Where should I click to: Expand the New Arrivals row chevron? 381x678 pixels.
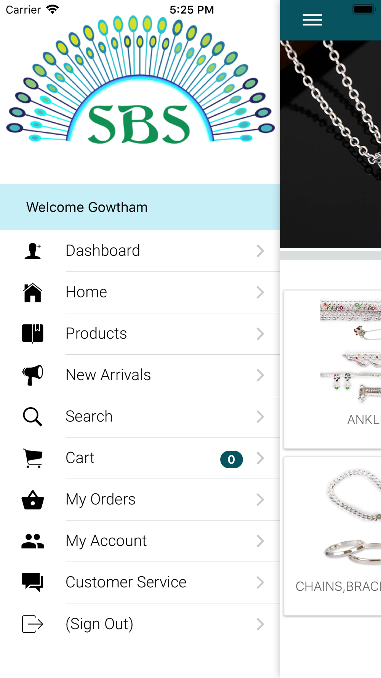(260, 375)
